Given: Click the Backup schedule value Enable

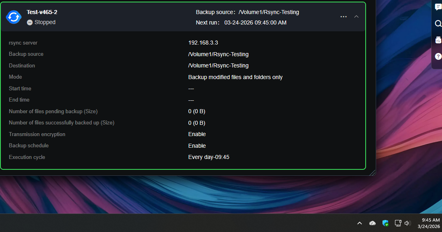Looking at the screenshot, I should coord(197,146).
